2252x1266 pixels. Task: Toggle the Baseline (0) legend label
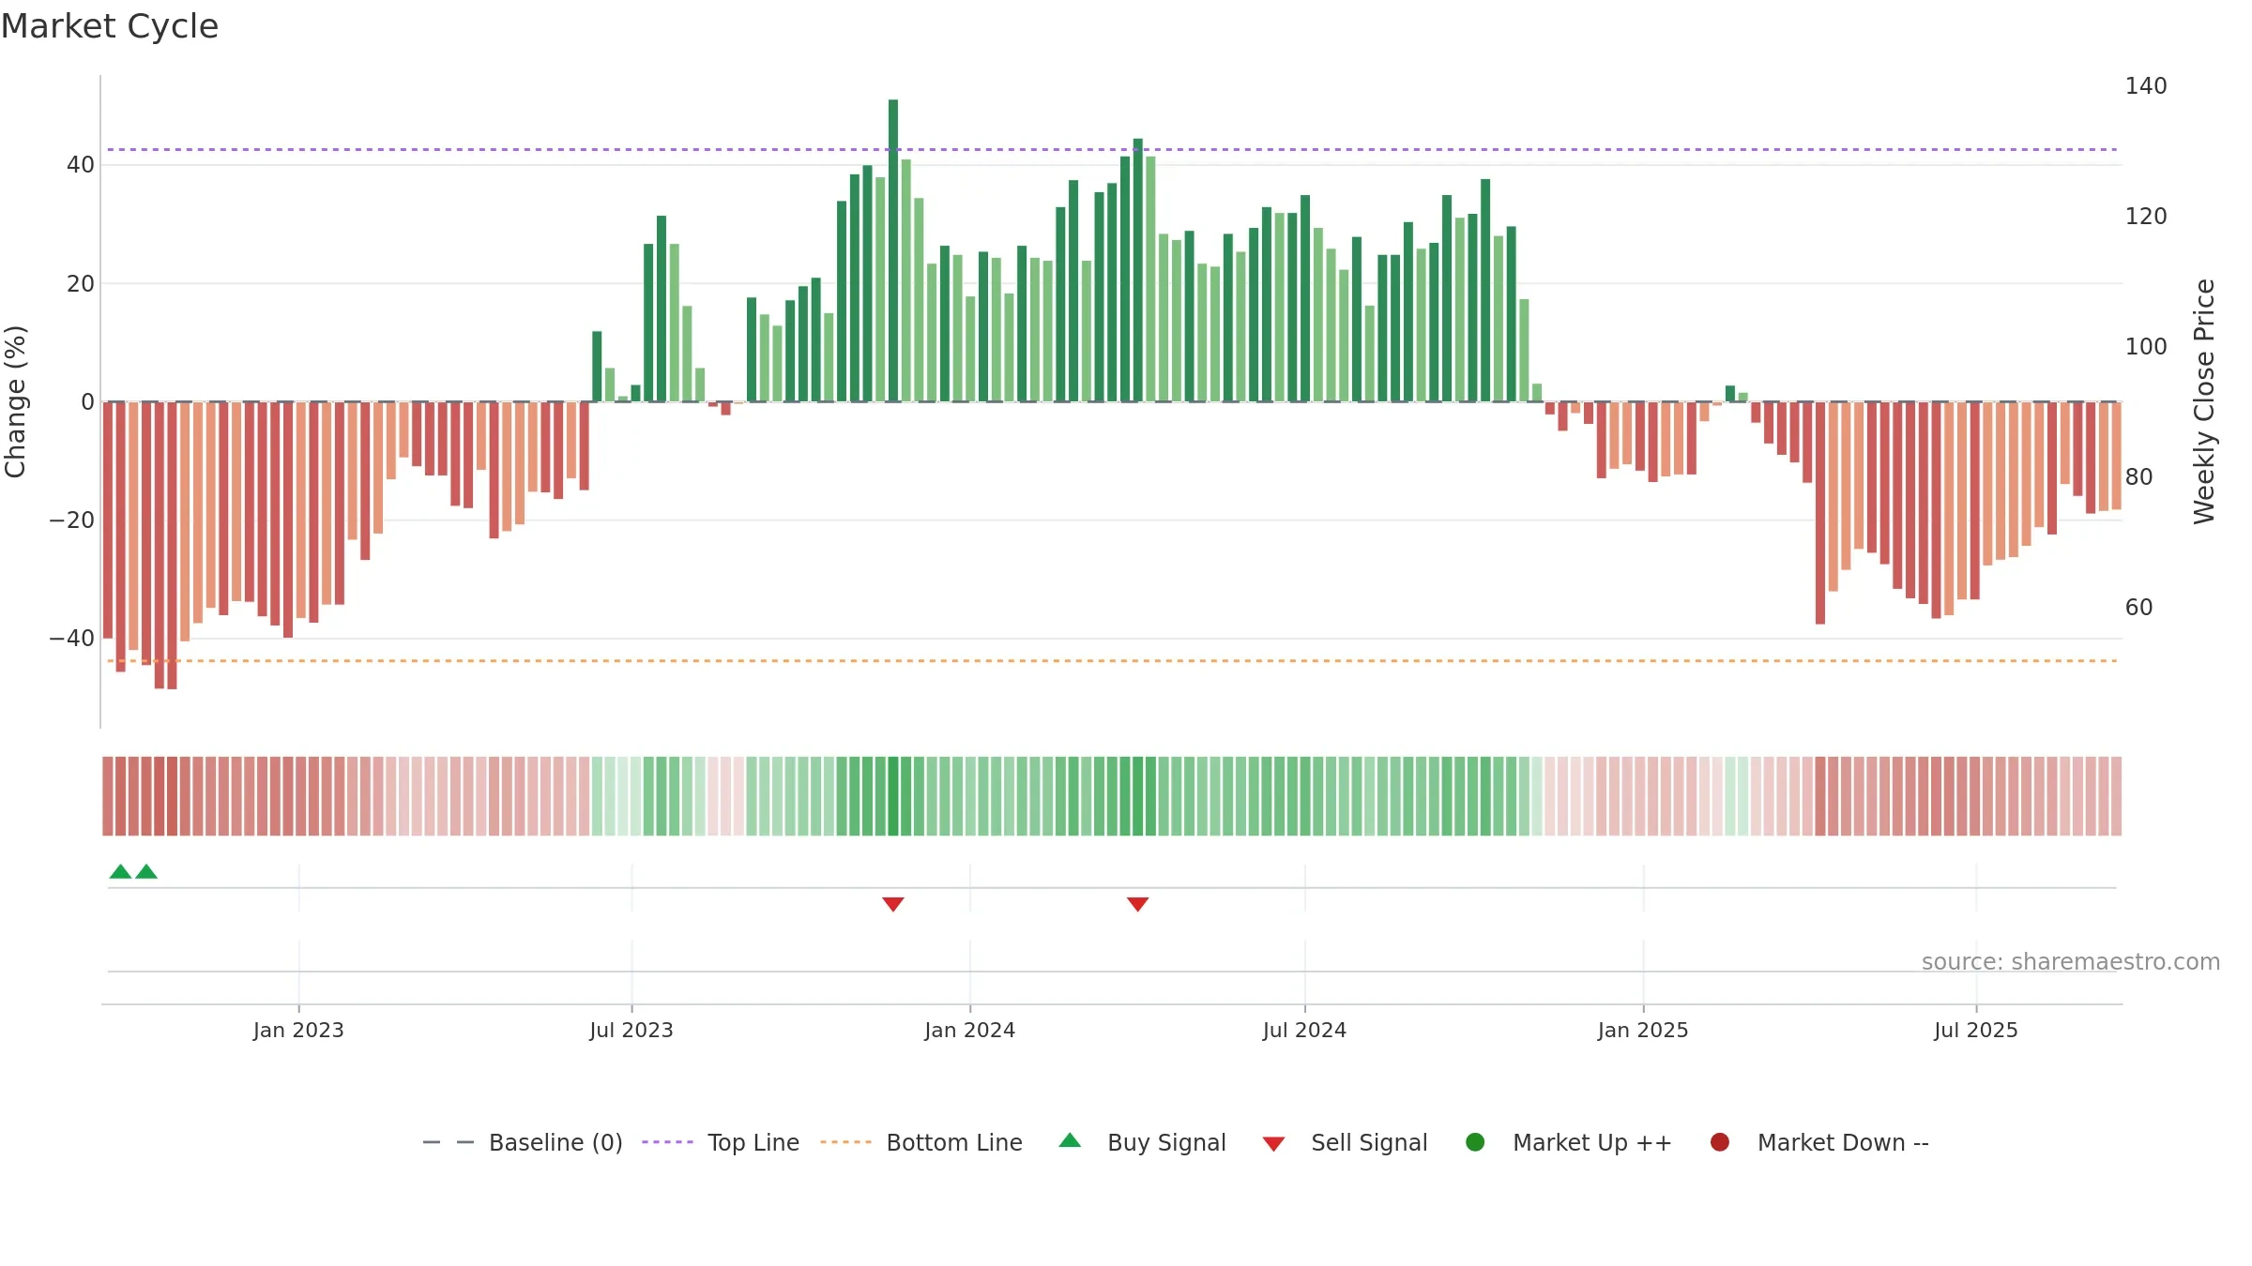(555, 1142)
